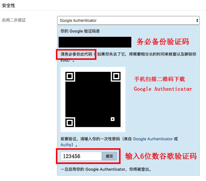Click the QR code image
Screen dimensions: 206x181
pyautogui.click(x=93, y=99)
